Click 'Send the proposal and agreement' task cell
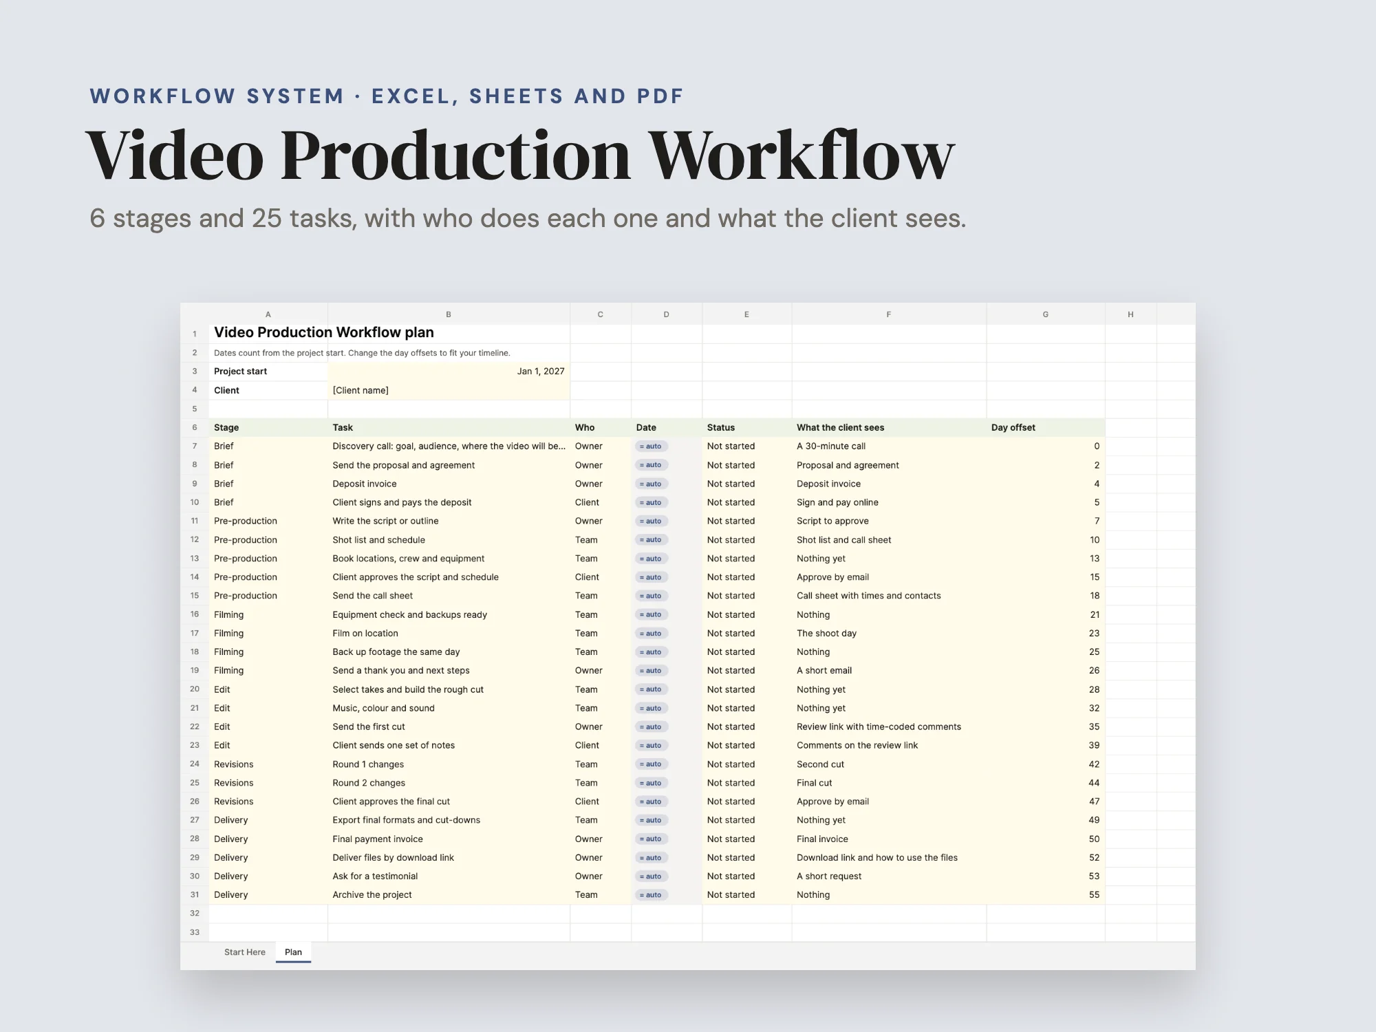1376x1032 pixels. [x=449, y=465]
